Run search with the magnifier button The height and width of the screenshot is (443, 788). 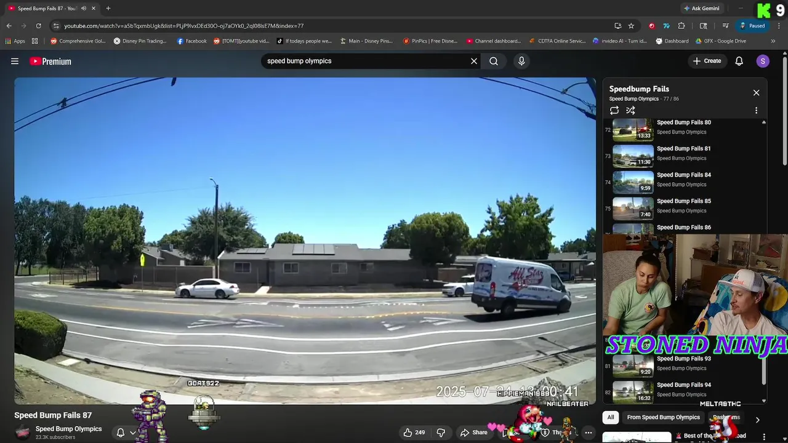click(x=494, y=61)
